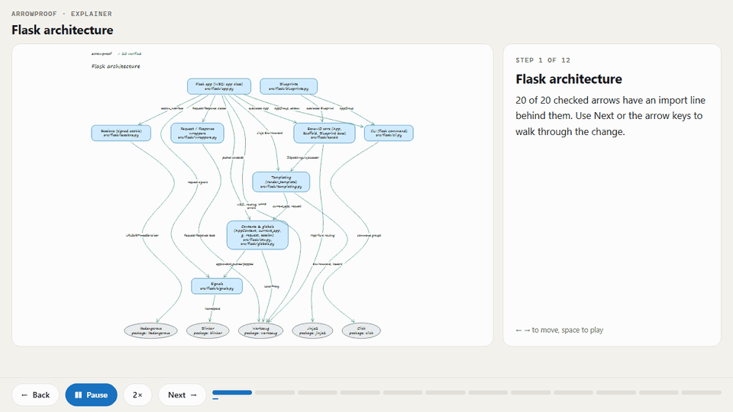Click the Flask app (WSGI app class) node
The width and height of the screenshot is (733, 412).
219,86
